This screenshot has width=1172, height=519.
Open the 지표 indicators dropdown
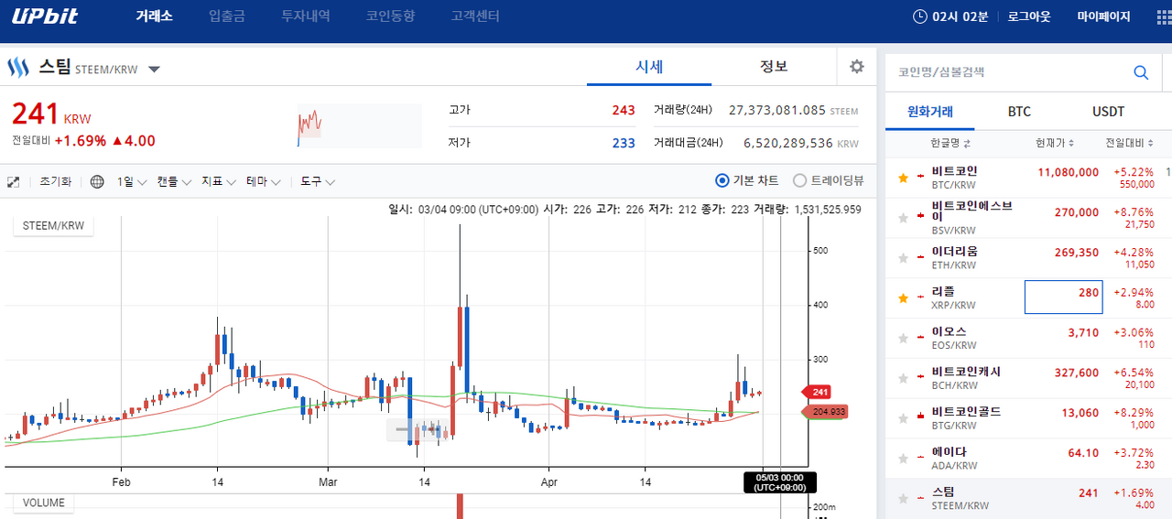pyautogui.click(x=219, y=181)
